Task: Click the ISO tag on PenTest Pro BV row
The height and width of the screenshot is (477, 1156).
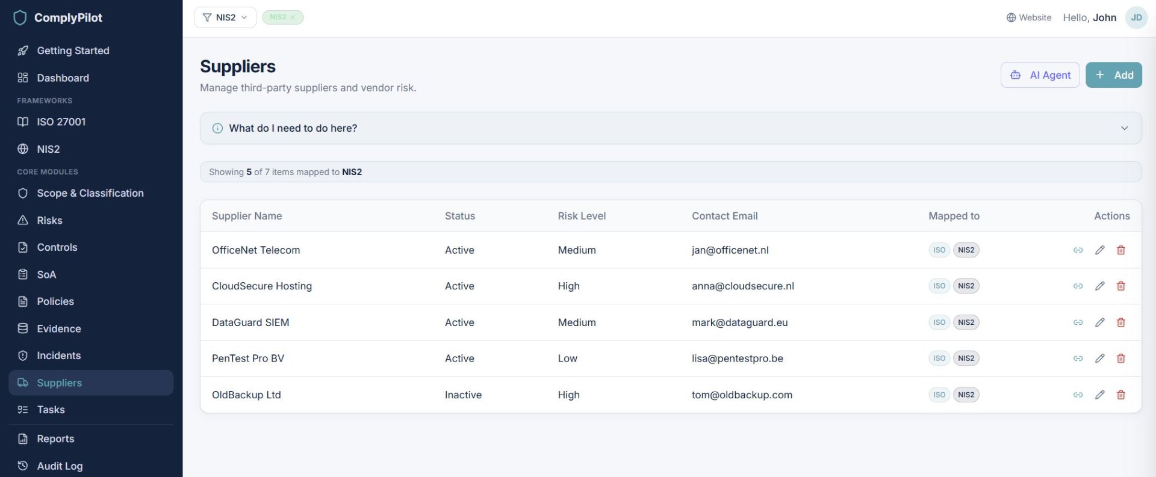Action: click(939, 359)
